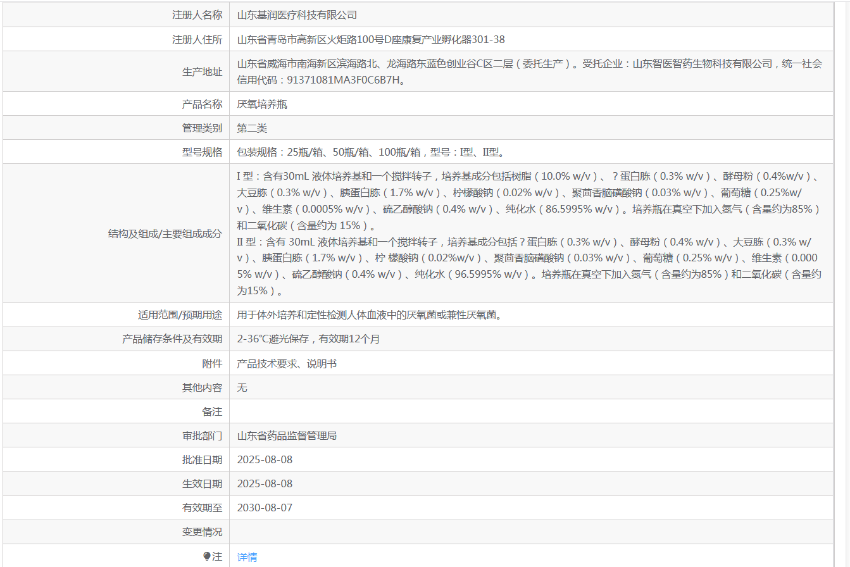The height and width of the screenshot is (567, 850).
Task: Click the 产品名称 row label
Action: pos(203,104)
